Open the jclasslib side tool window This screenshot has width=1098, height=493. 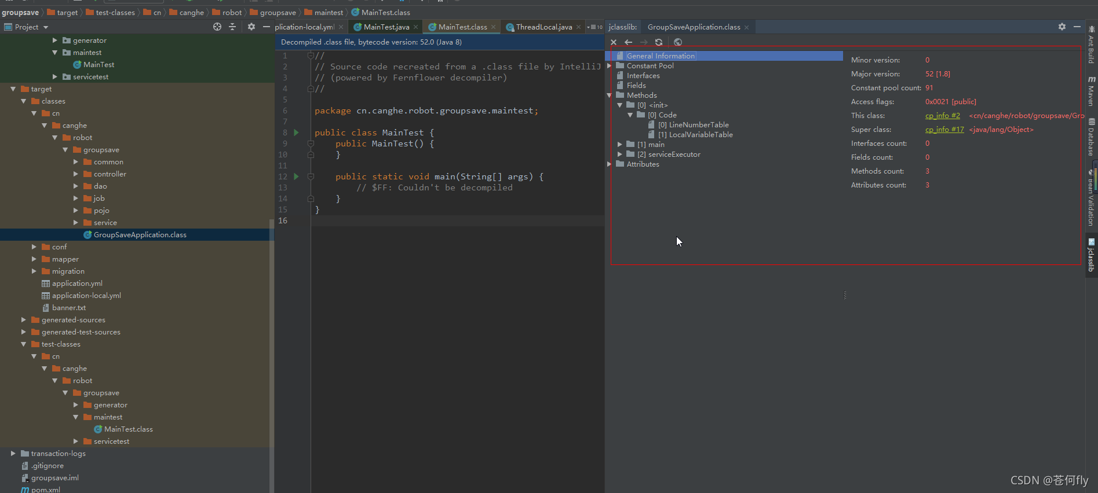1092,255
